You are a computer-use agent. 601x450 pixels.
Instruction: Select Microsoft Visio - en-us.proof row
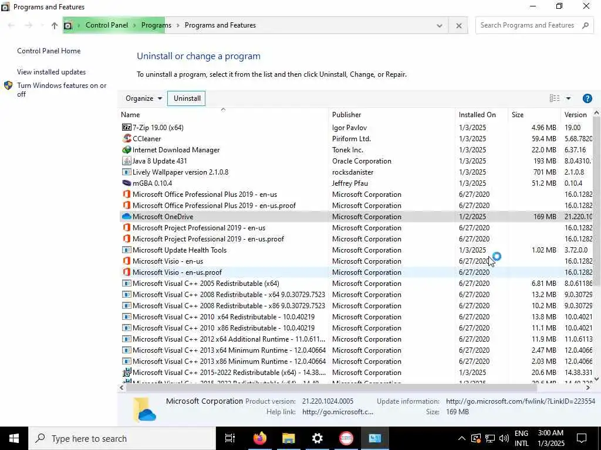[356, 272]
